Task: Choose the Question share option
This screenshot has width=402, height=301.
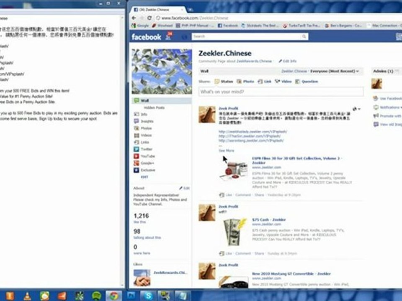Action: click(x=307, y=82)
